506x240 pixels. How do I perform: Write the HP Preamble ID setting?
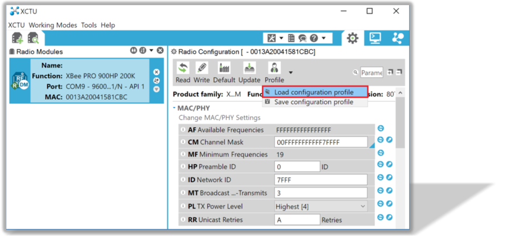point(390,164)
